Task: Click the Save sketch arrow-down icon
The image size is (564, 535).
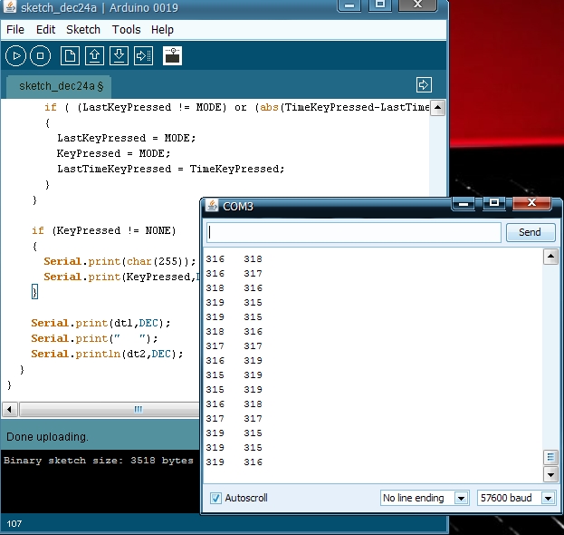Action: (x=119, y=56)
